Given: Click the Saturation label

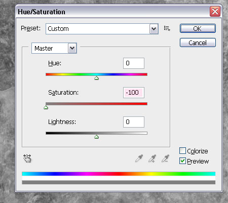Looking at the screenshot, I should coord(63,93).
